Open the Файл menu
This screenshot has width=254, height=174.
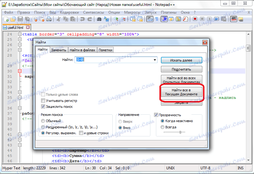8,12
